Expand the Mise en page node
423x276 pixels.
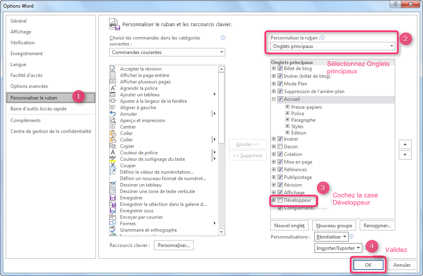(x=274, y=162)
